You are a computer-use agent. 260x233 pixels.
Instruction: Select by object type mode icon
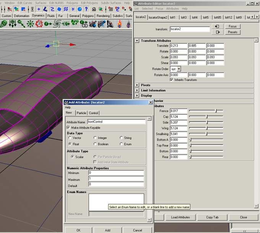(x=16, y=9)
